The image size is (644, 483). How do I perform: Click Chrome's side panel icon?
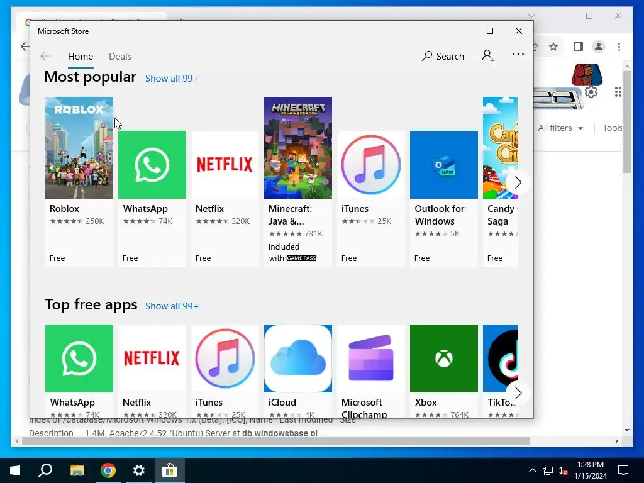pos(579,47)
